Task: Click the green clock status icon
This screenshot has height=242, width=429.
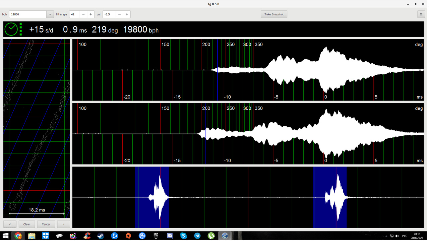Action: click(11, 29)
